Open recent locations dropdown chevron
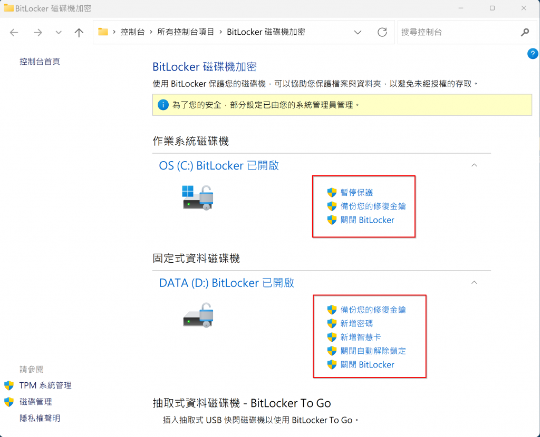The image size is (540, 437). coord(59,32)
